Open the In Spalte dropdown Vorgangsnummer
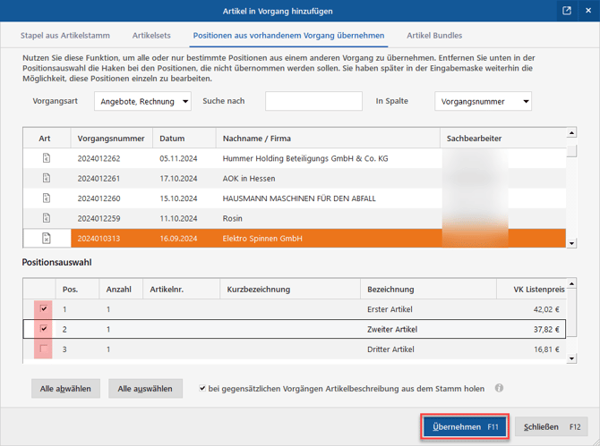600x446 pixels. 483,101
